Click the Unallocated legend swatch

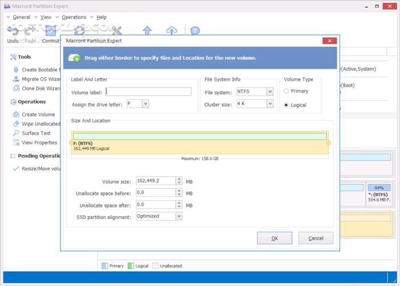[155, 266]
